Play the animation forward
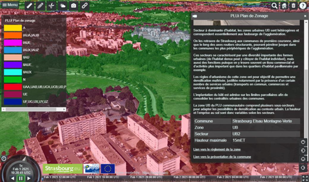This screenshot has height=182, width=309. [x=29, y=178]
